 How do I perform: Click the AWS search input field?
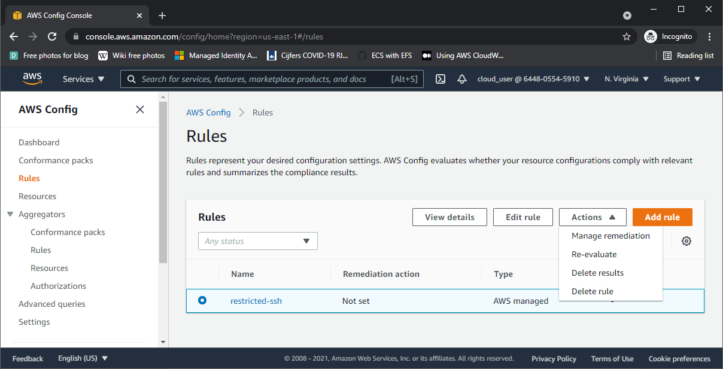263,79
